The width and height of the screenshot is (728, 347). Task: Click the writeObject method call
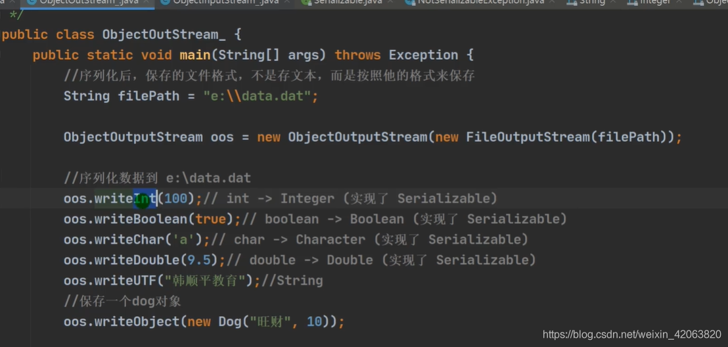coord(137,321)
